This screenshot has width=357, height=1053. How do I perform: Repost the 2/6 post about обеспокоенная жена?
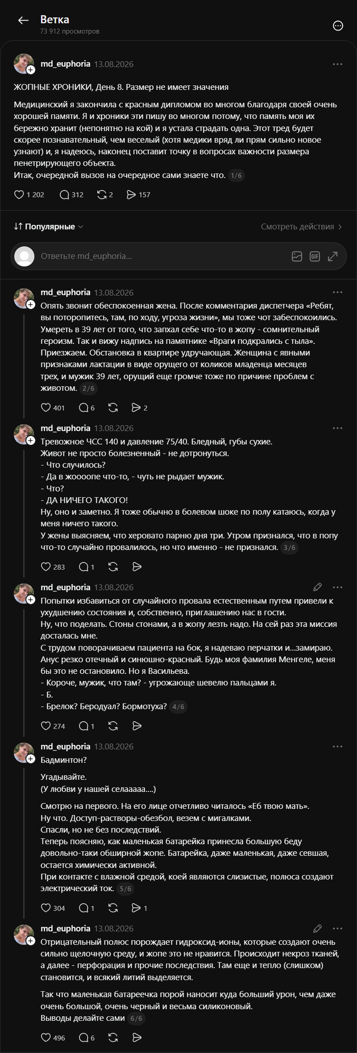113,408
